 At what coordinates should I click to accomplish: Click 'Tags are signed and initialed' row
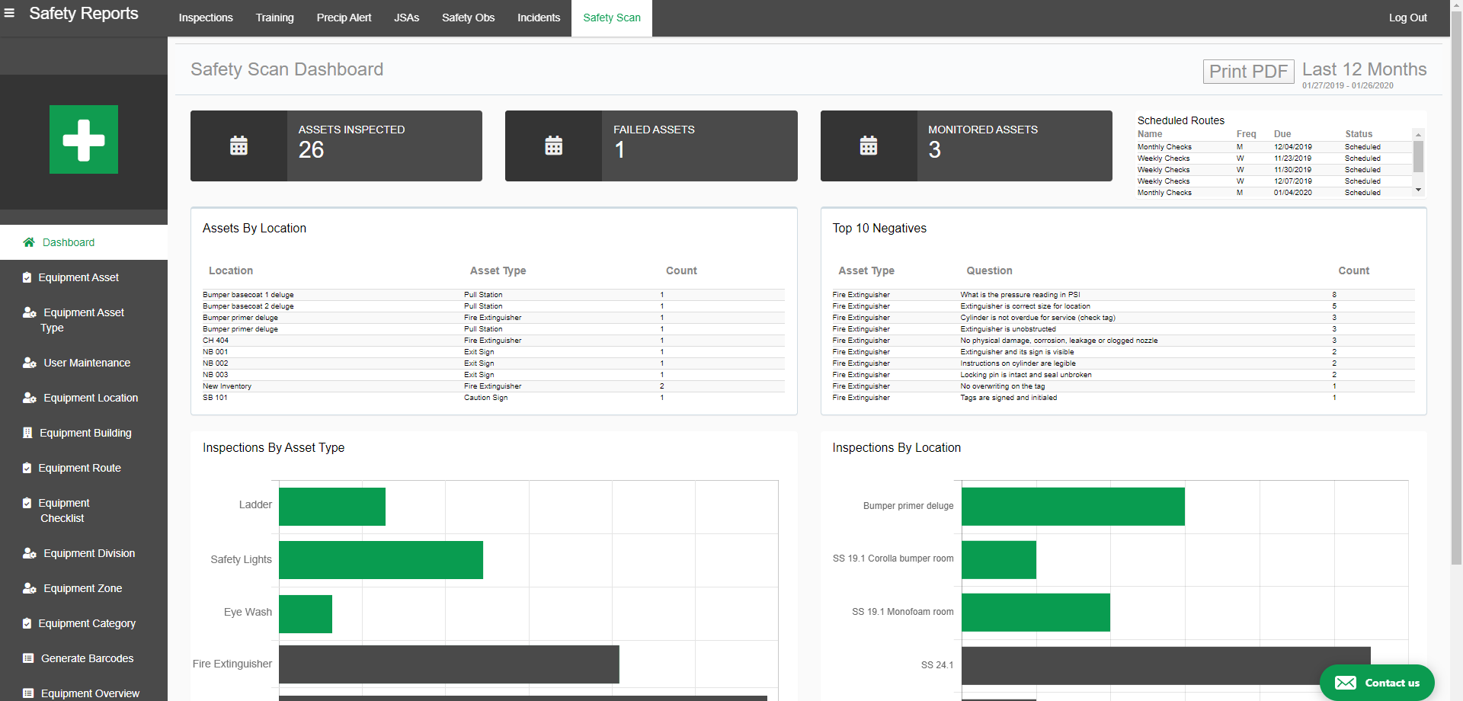(1123, 398)
